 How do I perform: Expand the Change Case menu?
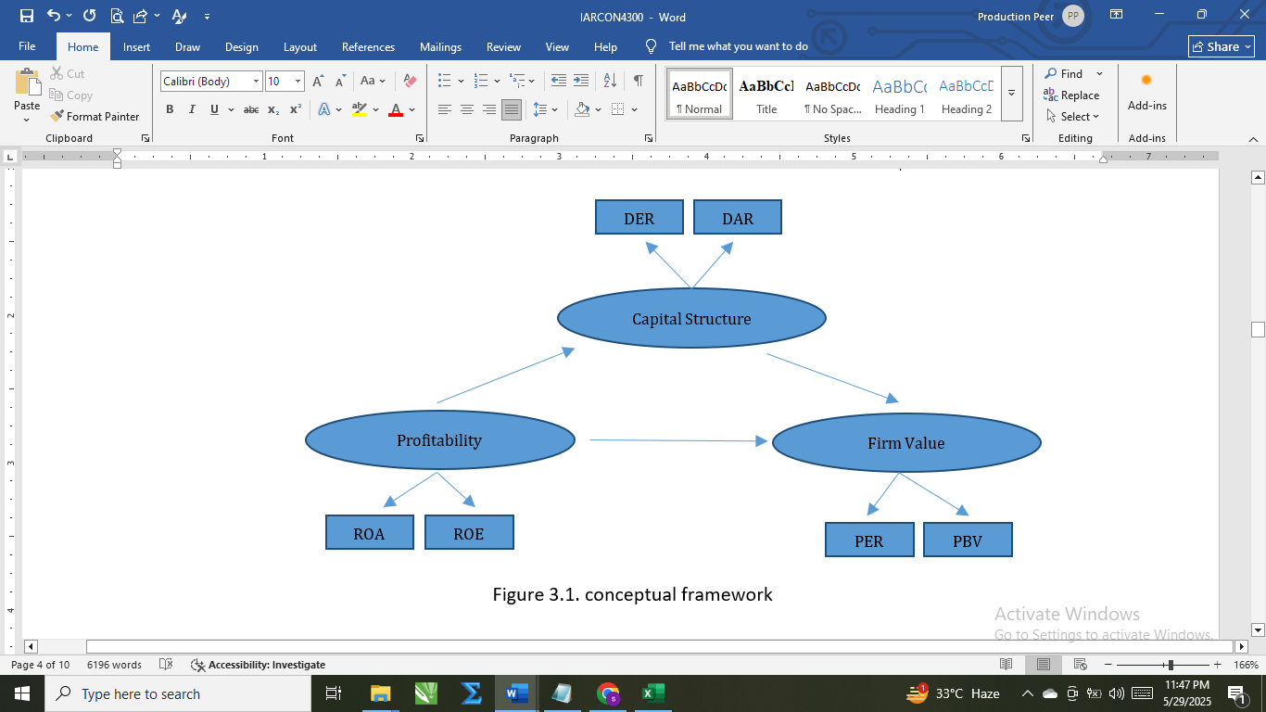[373, 82]
